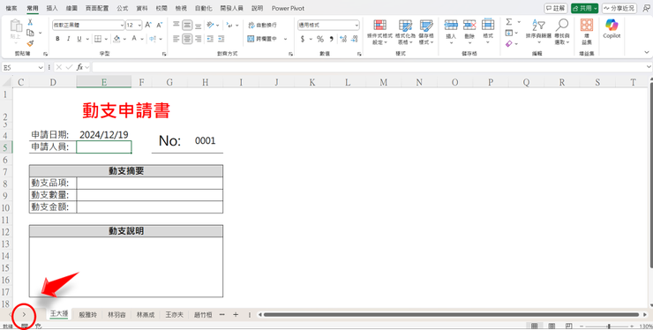Apply comma style format
Viewport: 653px width, 330px height.
(x=332, y=39)
